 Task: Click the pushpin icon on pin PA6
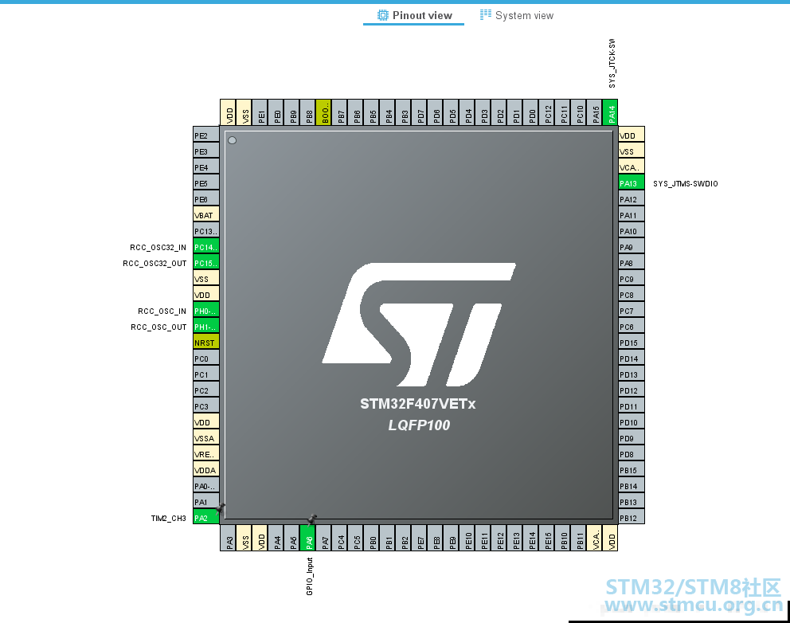click(312, 519)
